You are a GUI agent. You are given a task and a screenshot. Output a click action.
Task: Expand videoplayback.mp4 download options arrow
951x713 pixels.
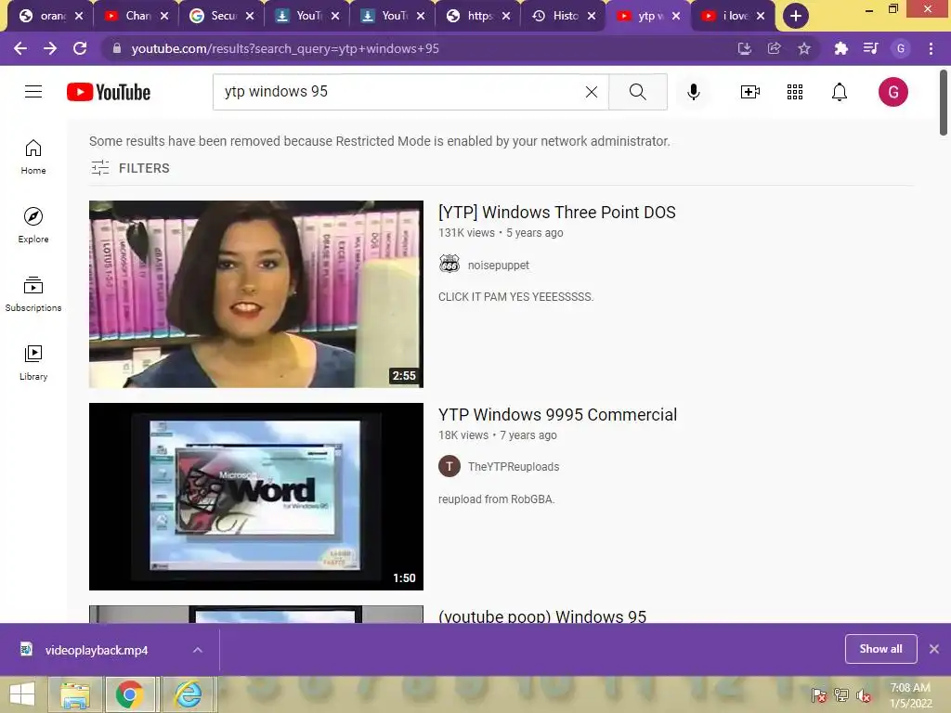pyautogui.click(x=198, y=650)
